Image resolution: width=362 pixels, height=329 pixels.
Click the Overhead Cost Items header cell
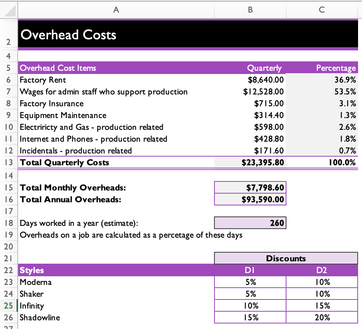116,68
